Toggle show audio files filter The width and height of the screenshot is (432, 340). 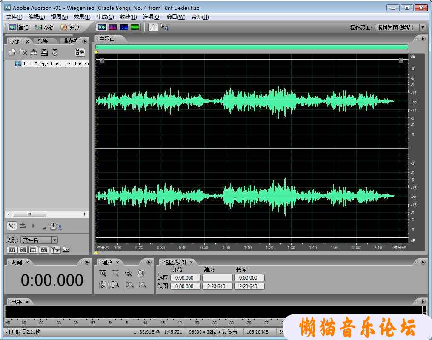click(x=12, y=250)
